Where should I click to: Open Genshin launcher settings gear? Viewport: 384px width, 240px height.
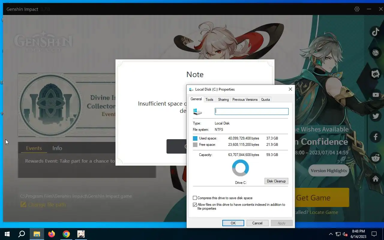pyautogui.click(x=357, y=9)
